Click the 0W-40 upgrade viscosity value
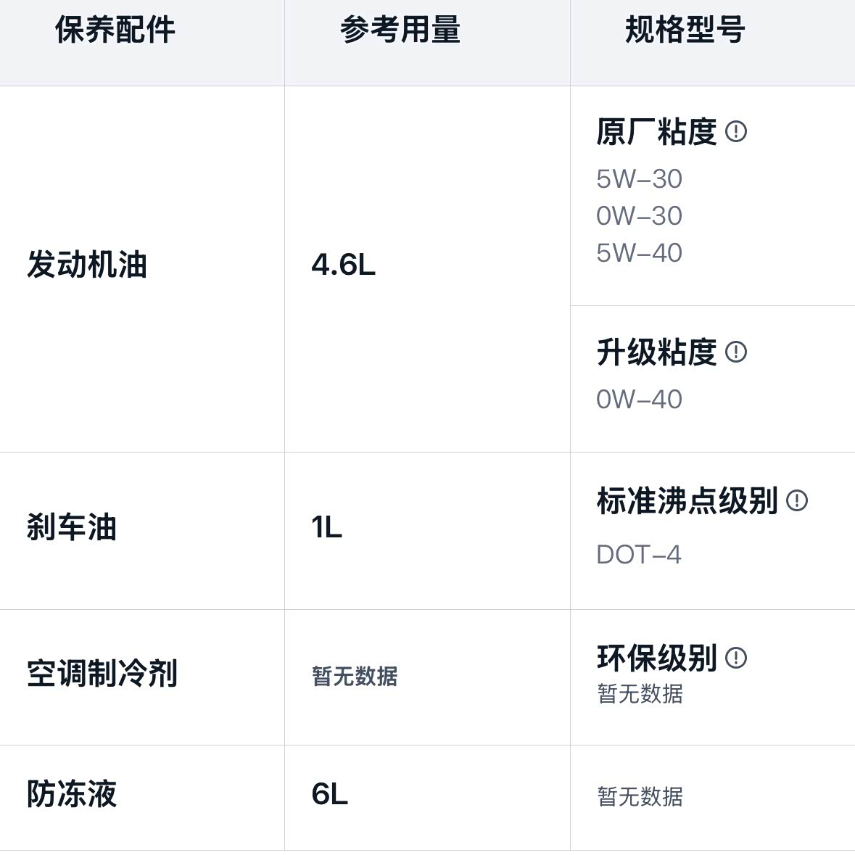Screen dimensions: 855x855 (639, 400)
